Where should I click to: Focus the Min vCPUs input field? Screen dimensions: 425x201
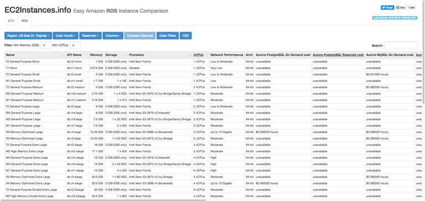(75, 45)
